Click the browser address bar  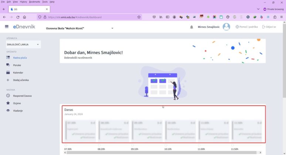click(89, 17)
